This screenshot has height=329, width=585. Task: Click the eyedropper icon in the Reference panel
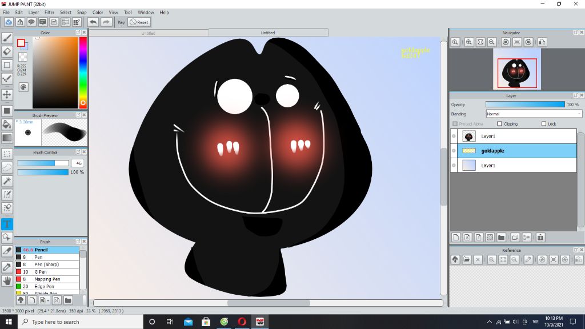(x=528, y=260)
